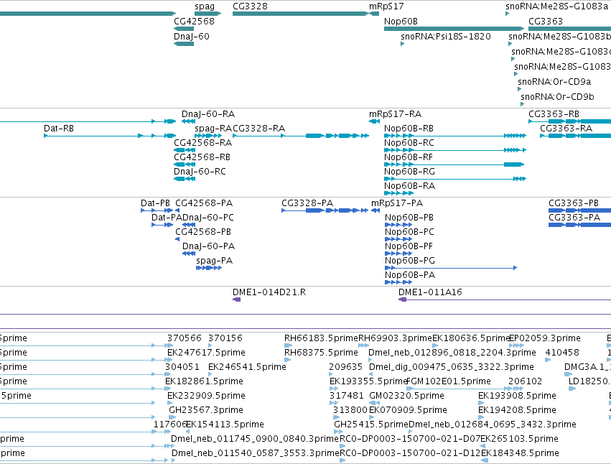Select the GM02320.5prime EST label
The height and width of the screenshot is (464, 611).
(x=406, y=396)
